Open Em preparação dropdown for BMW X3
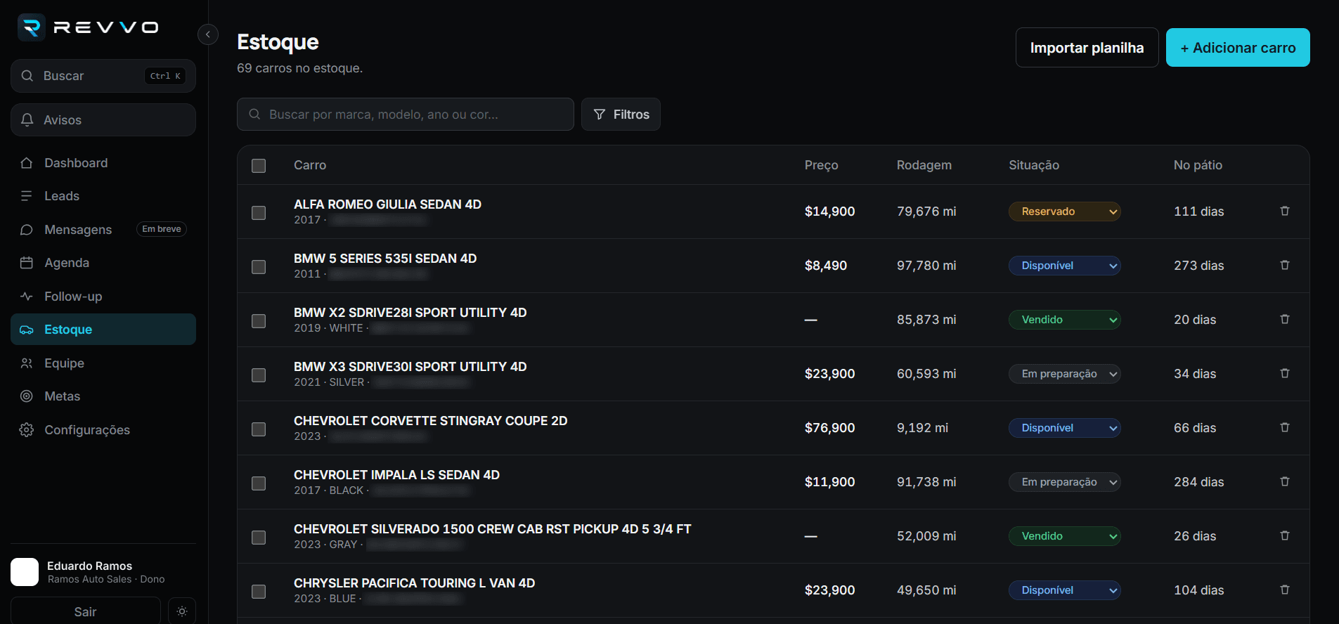The height and width of the screenshot is (624, 1339). 1065,374
